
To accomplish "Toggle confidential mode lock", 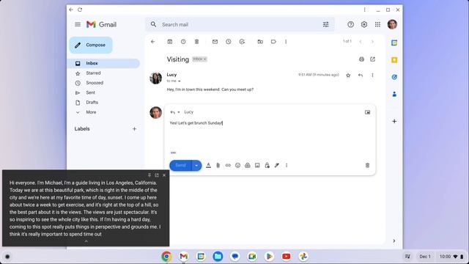I will pyautogui.click(x=267, y=166).
